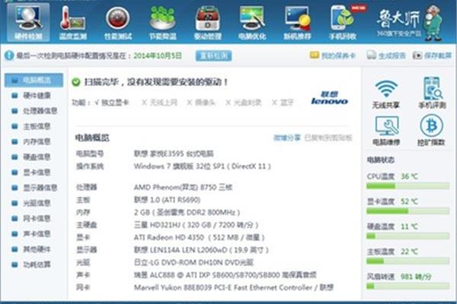Click the LEN L2060wD monitor row
The image size is (457, 304).
[x=172, y=250]
